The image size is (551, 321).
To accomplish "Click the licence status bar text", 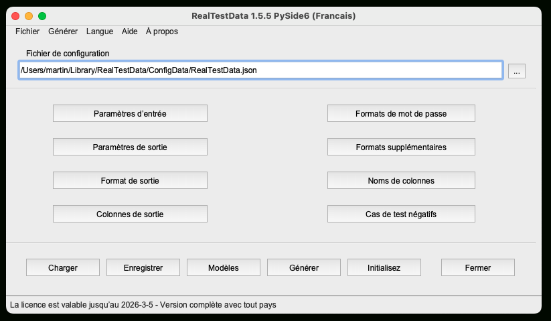I will 143,305.
